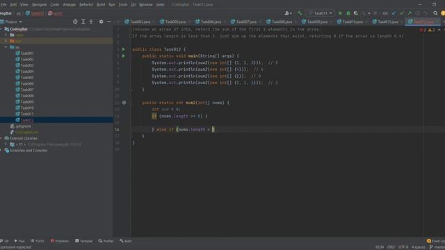445x250 pixels.
Task: Select Task011 in project tree
Action: point(27,114)
